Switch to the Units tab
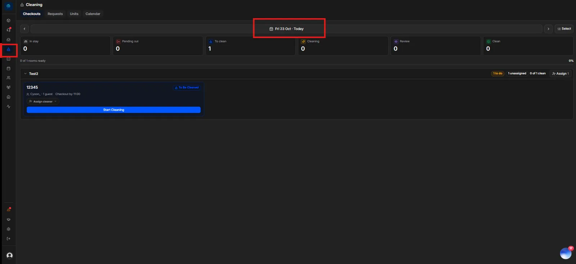This screenshot has height=264, width=576. [x=74, y=14]
